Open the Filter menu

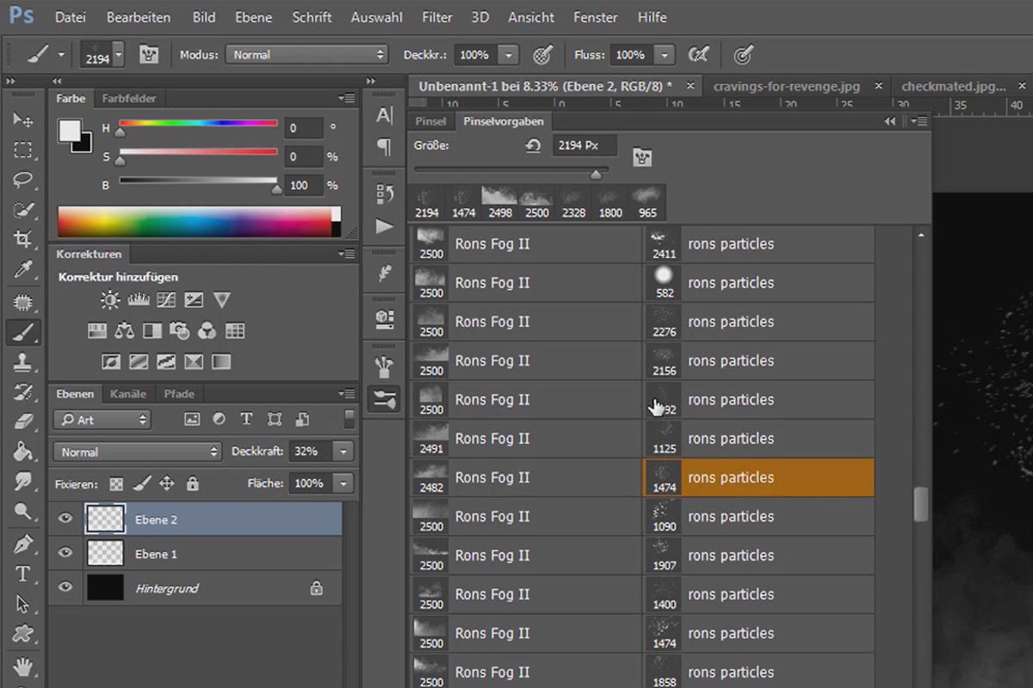(437, 17)
